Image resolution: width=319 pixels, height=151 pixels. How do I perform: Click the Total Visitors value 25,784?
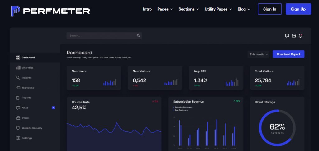point(263,80)
